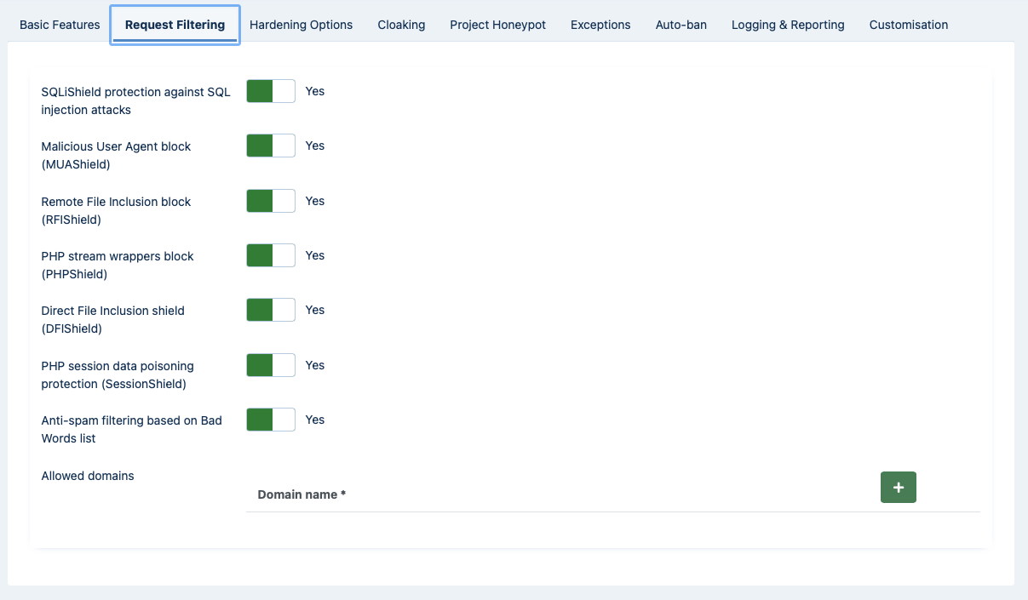Image resolution: width=1028 pixels, height=600 pixels.
Task: Toggle Anti-spam Bad Words filtering switch
Action: click(x=271, y=420)
